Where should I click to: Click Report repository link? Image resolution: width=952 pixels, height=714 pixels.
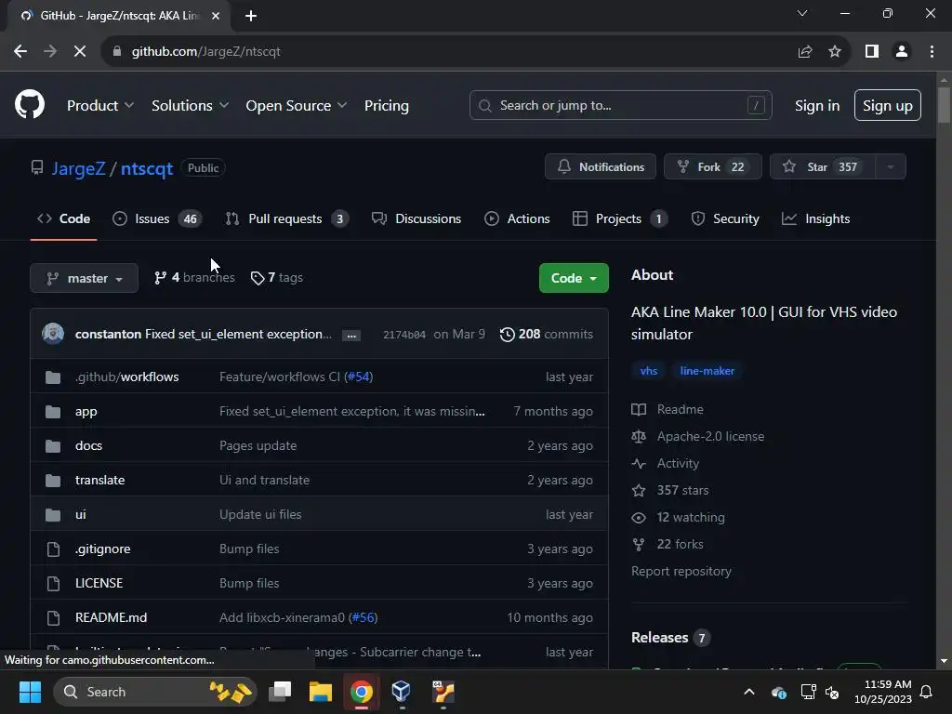681,572
